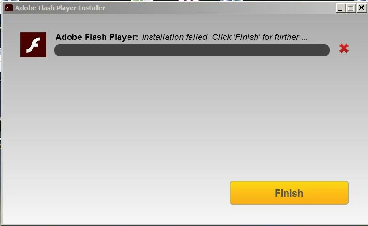Click the dark installation progress bar center
This screenshot has width=368, height=226.
192,50
